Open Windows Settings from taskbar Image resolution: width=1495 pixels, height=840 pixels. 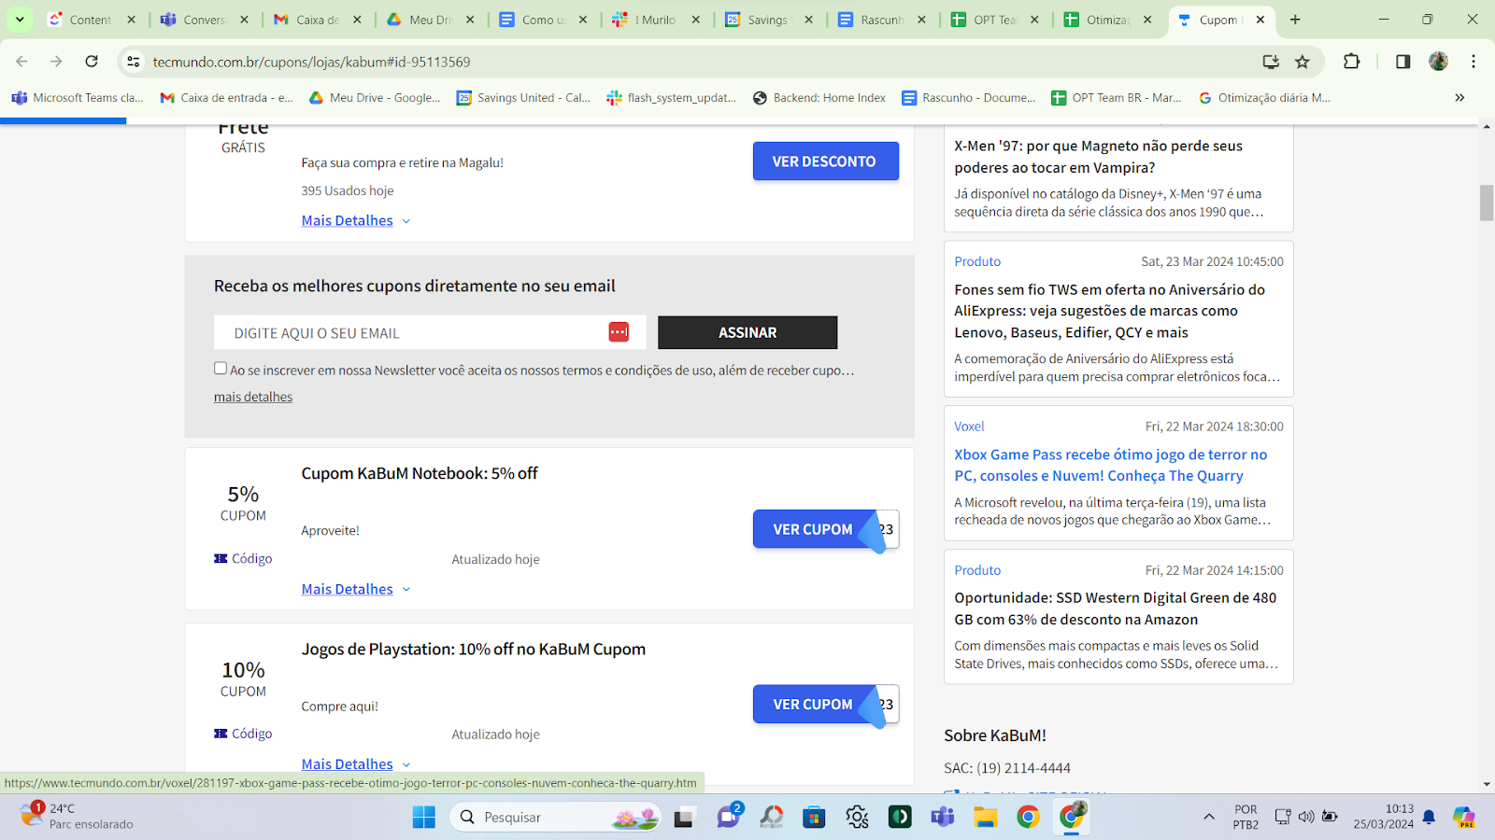click(x=857, y=818)
